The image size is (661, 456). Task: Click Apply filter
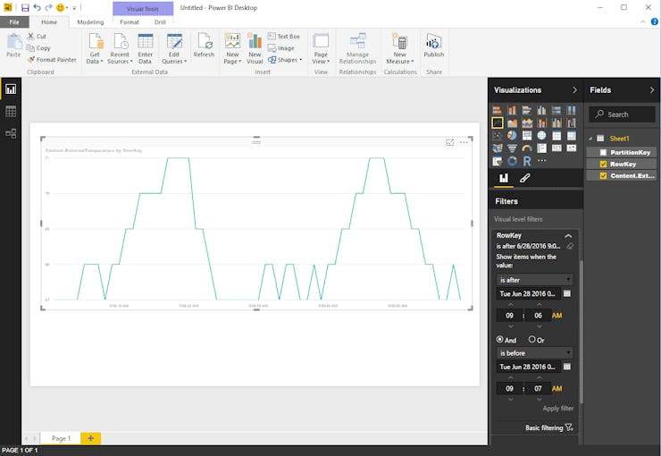(557, 408)
